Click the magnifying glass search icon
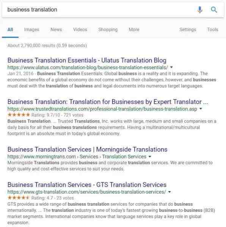 (214, 10)
